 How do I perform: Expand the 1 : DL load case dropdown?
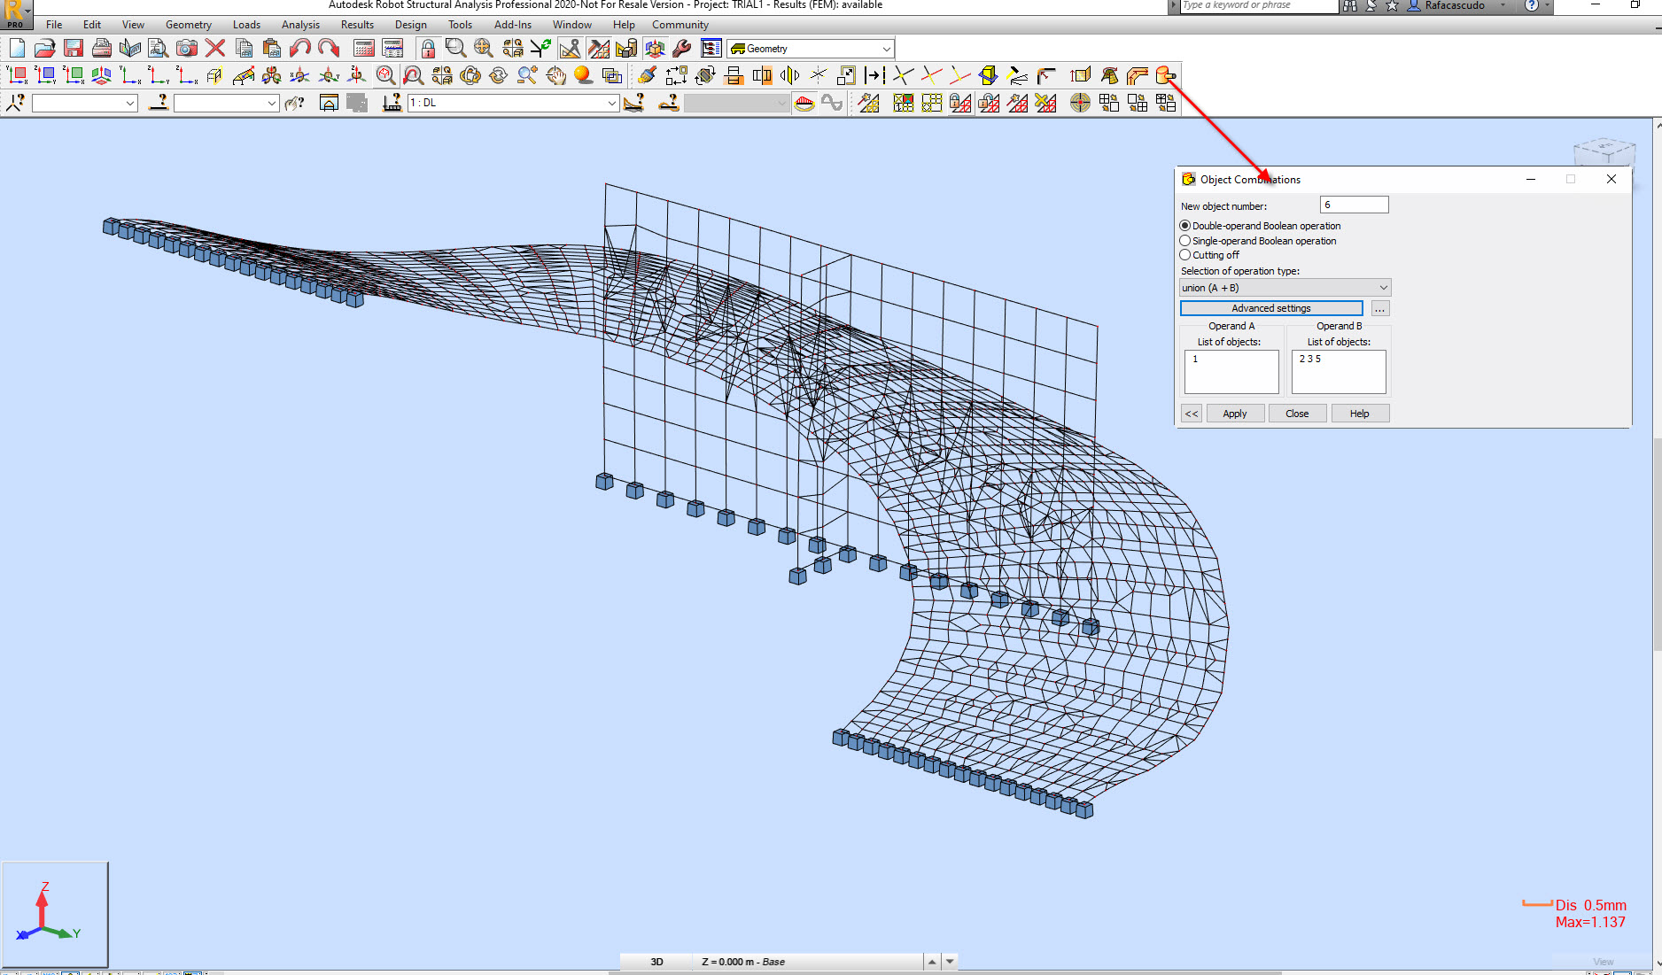point(611,103)
